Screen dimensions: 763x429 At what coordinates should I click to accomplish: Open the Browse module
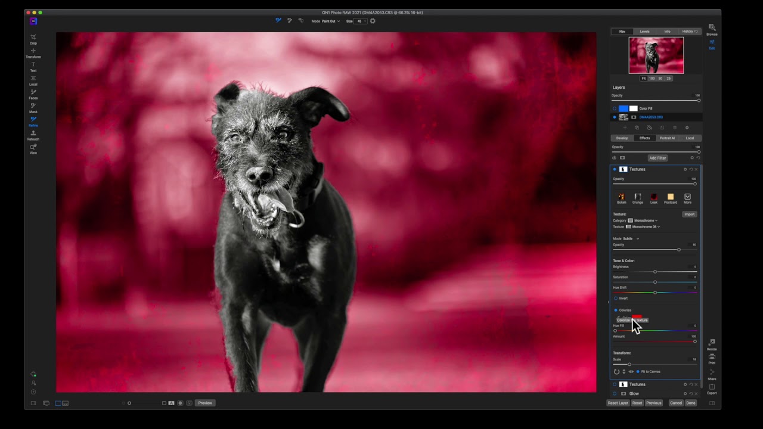712,30
